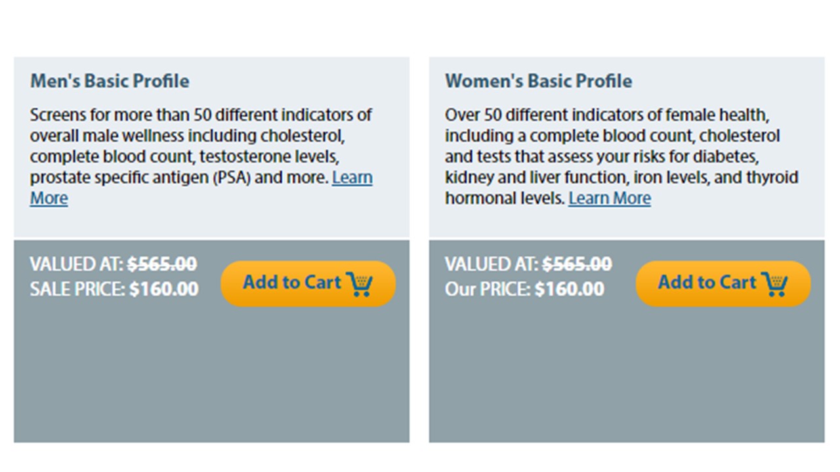Screen dimensions: 840x472
Task: Click the Men's profile description paragraph
Action: click(x=201, y=156)
